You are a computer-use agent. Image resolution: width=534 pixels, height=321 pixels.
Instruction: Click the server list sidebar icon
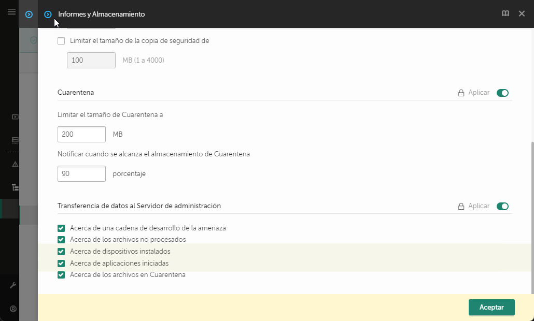click(15, 140)
